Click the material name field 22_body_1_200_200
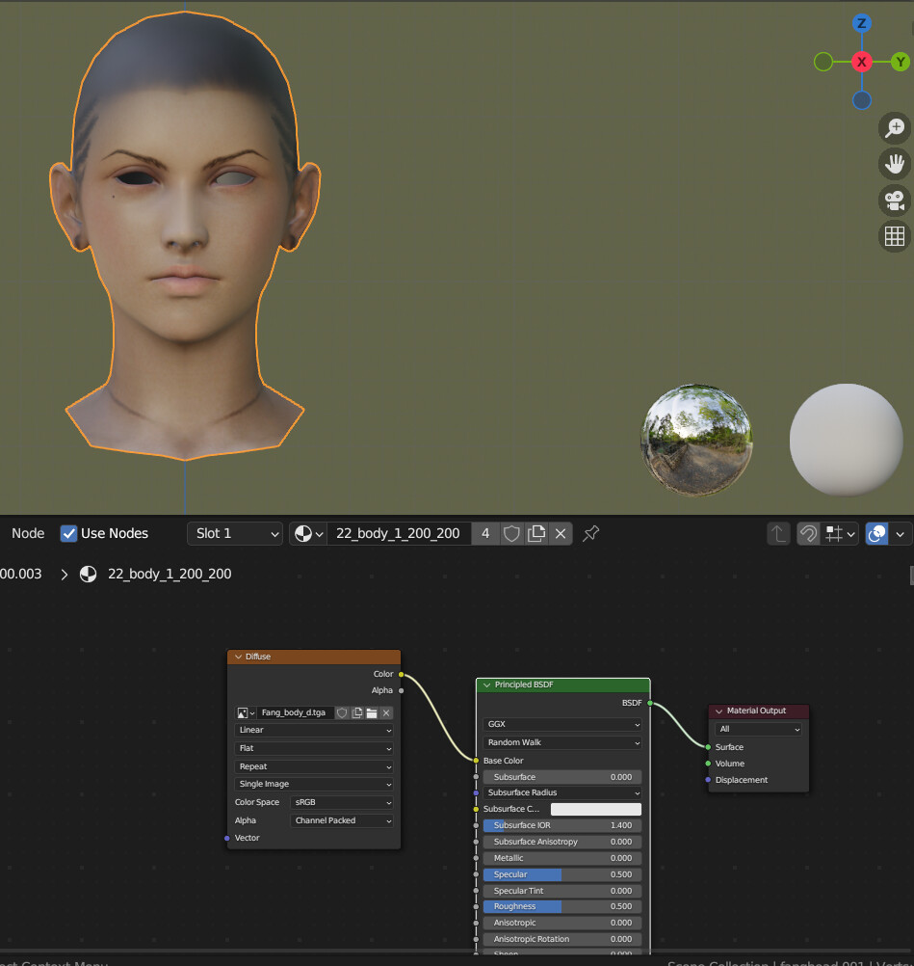914x966 pixels. (398, 533)
